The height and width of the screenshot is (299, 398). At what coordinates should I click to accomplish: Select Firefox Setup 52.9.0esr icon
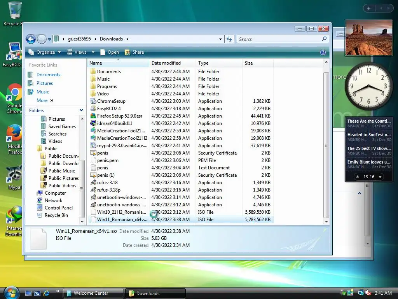[x=93, y=116]
